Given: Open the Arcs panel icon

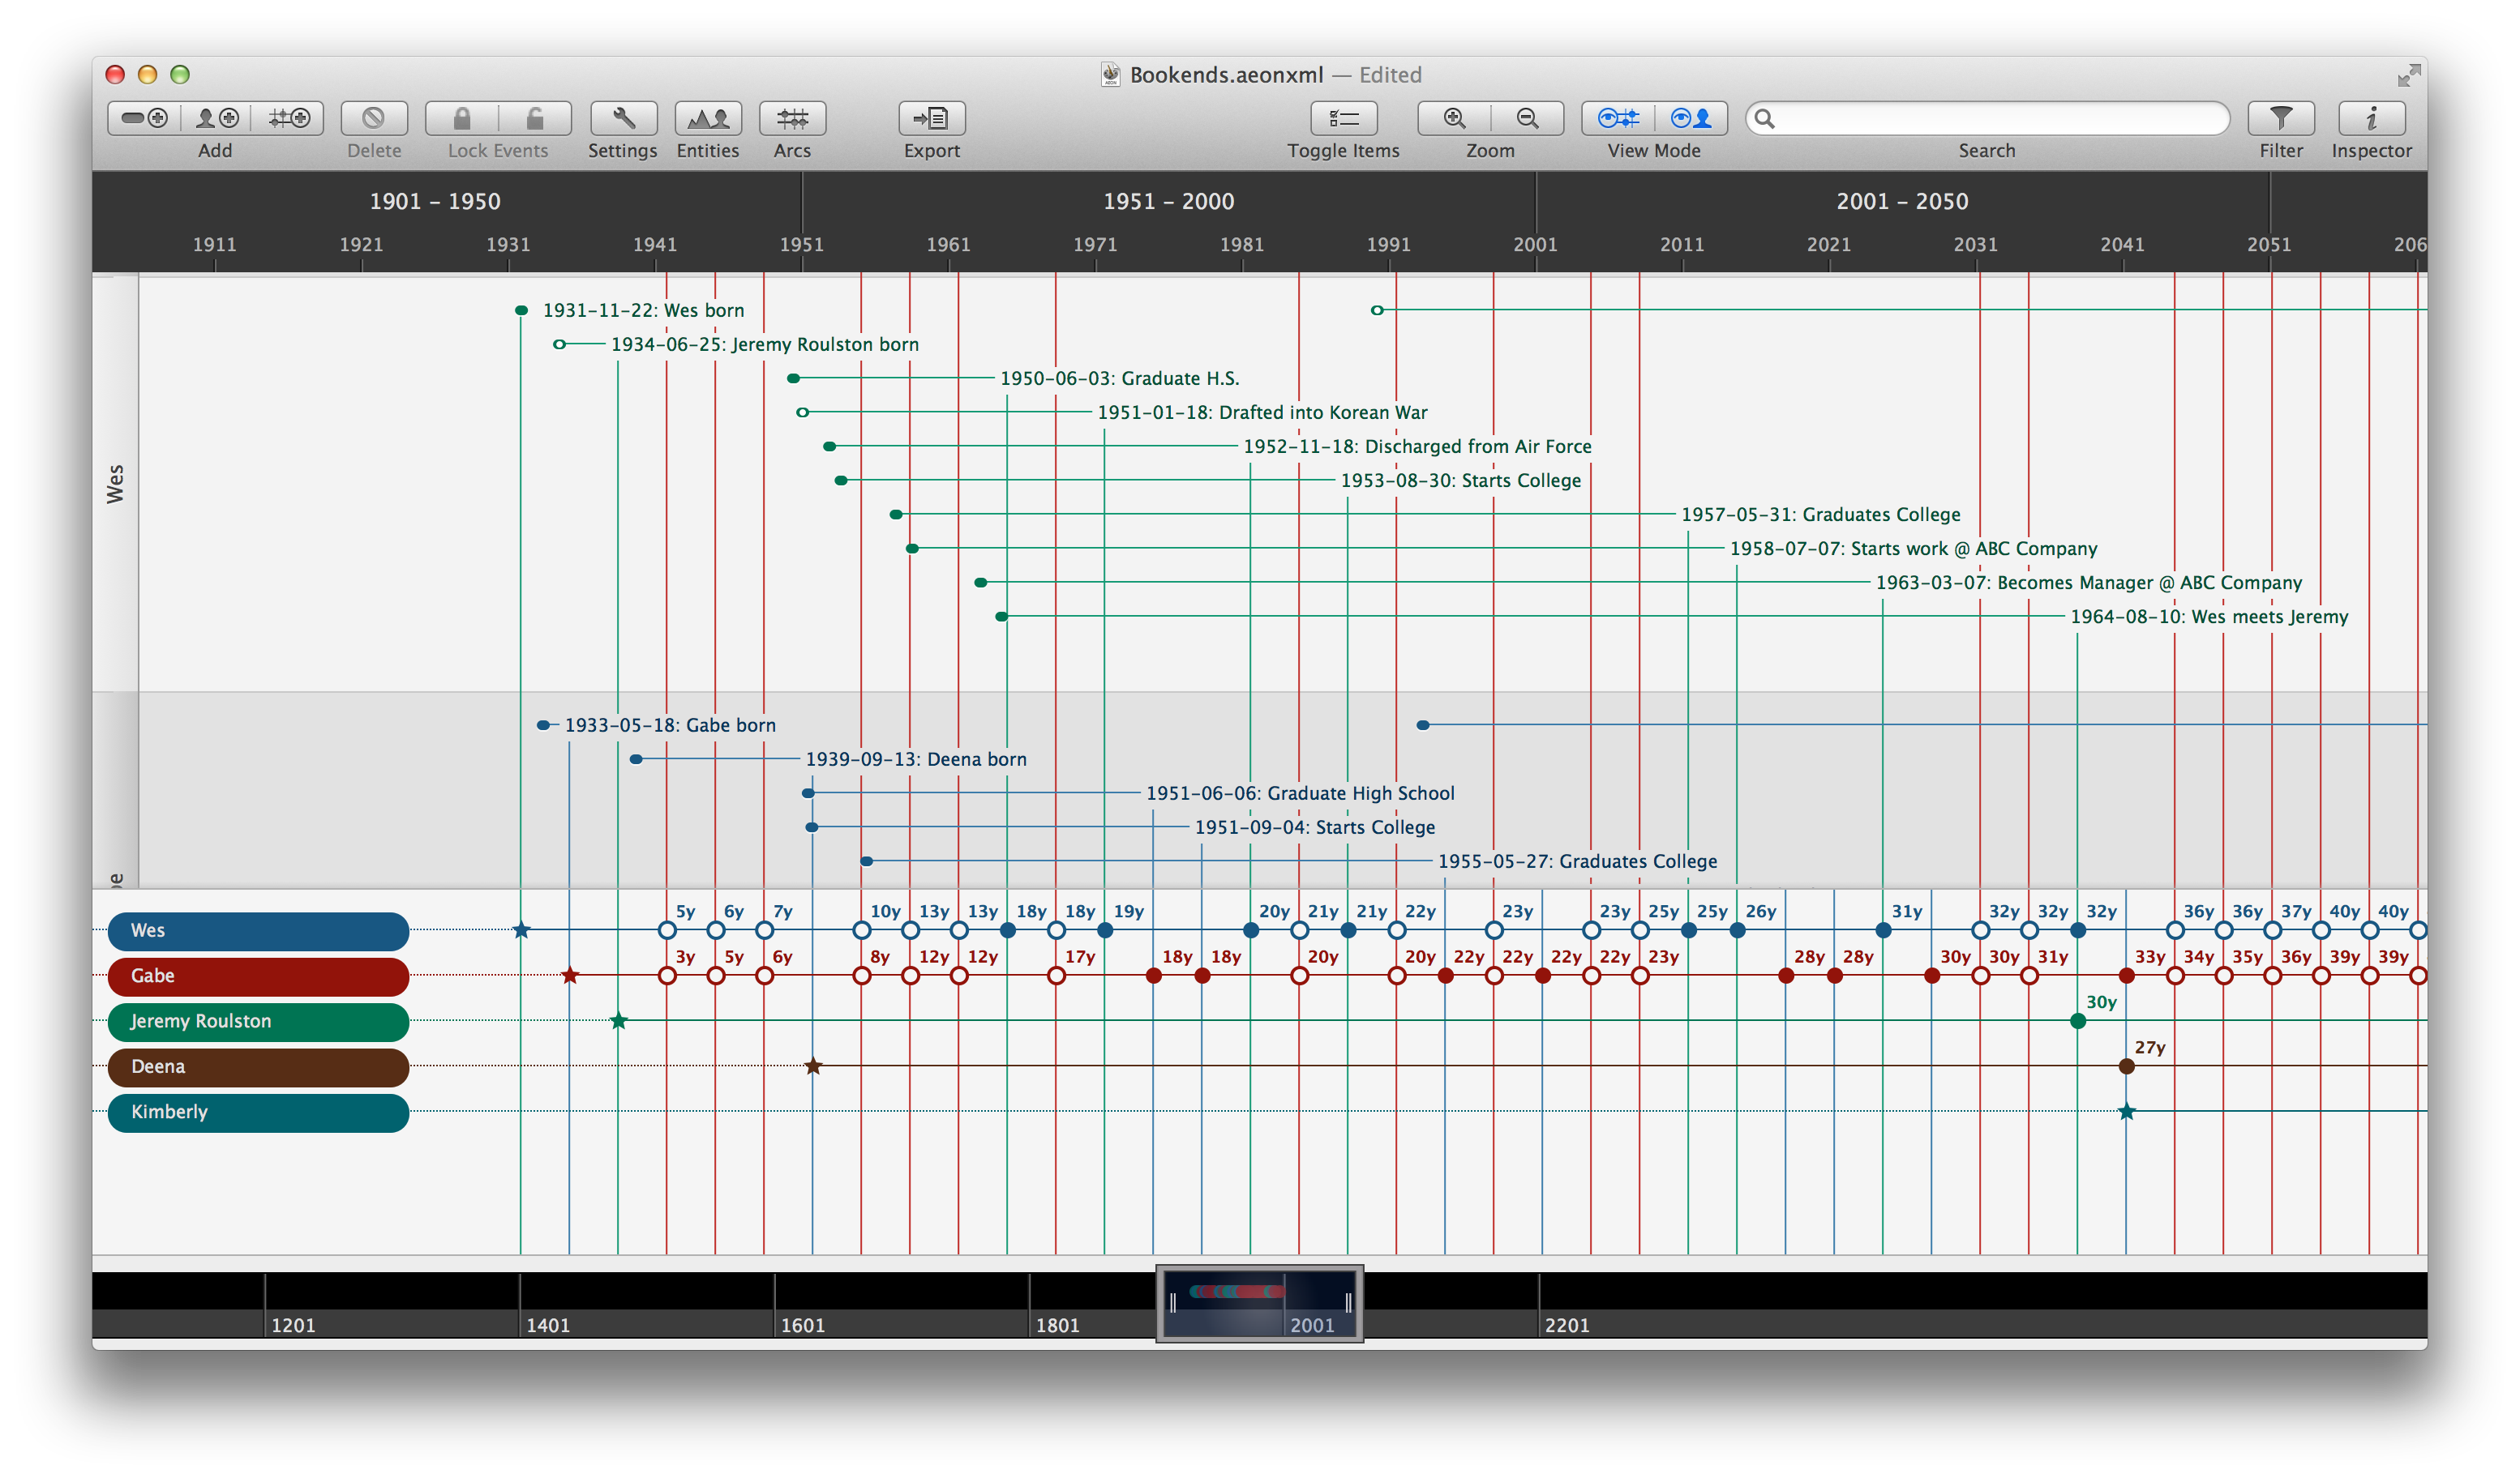Looking at the screenshot, I should click(792, 118).
